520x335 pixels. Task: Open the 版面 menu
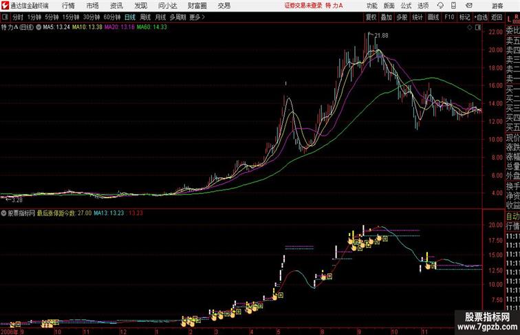(389, 6)
